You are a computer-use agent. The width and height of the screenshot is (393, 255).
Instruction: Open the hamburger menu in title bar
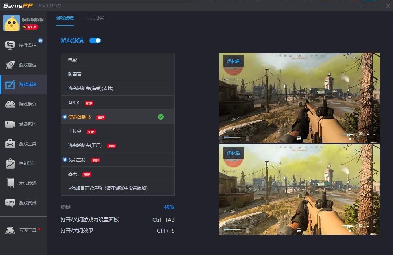(362, 6)
